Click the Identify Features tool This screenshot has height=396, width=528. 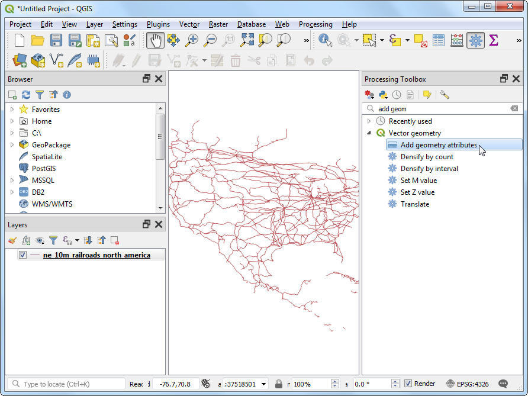pyautogui.click(x=325, y=40)
